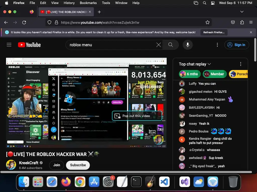Bookmark this page with the star
Image resolution: width=257 pixels, height=192 pixels.
click(x=208, y=22)
